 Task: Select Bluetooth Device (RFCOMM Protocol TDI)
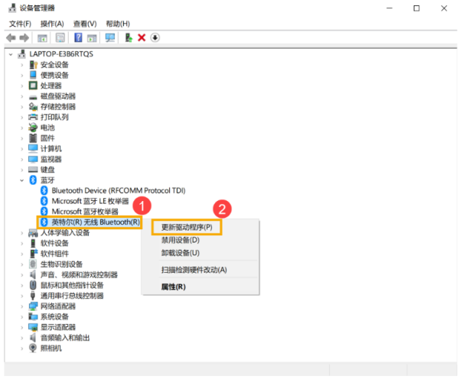(x=118, y=190)
